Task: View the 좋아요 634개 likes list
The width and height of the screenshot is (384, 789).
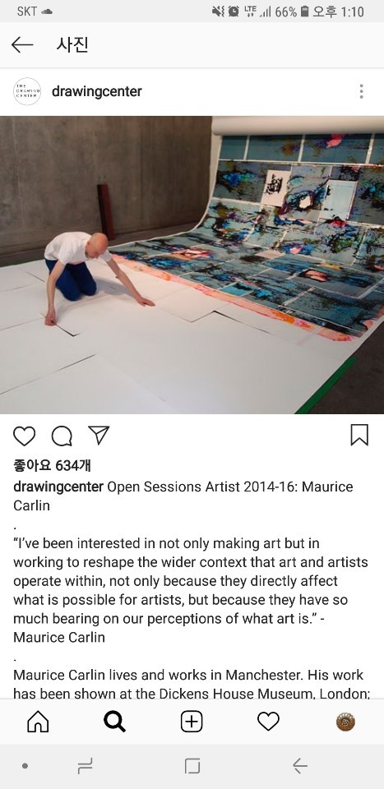Action: coord(52,465)
